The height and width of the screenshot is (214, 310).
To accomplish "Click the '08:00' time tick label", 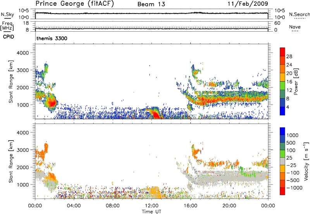I will (x=113, y=206).
